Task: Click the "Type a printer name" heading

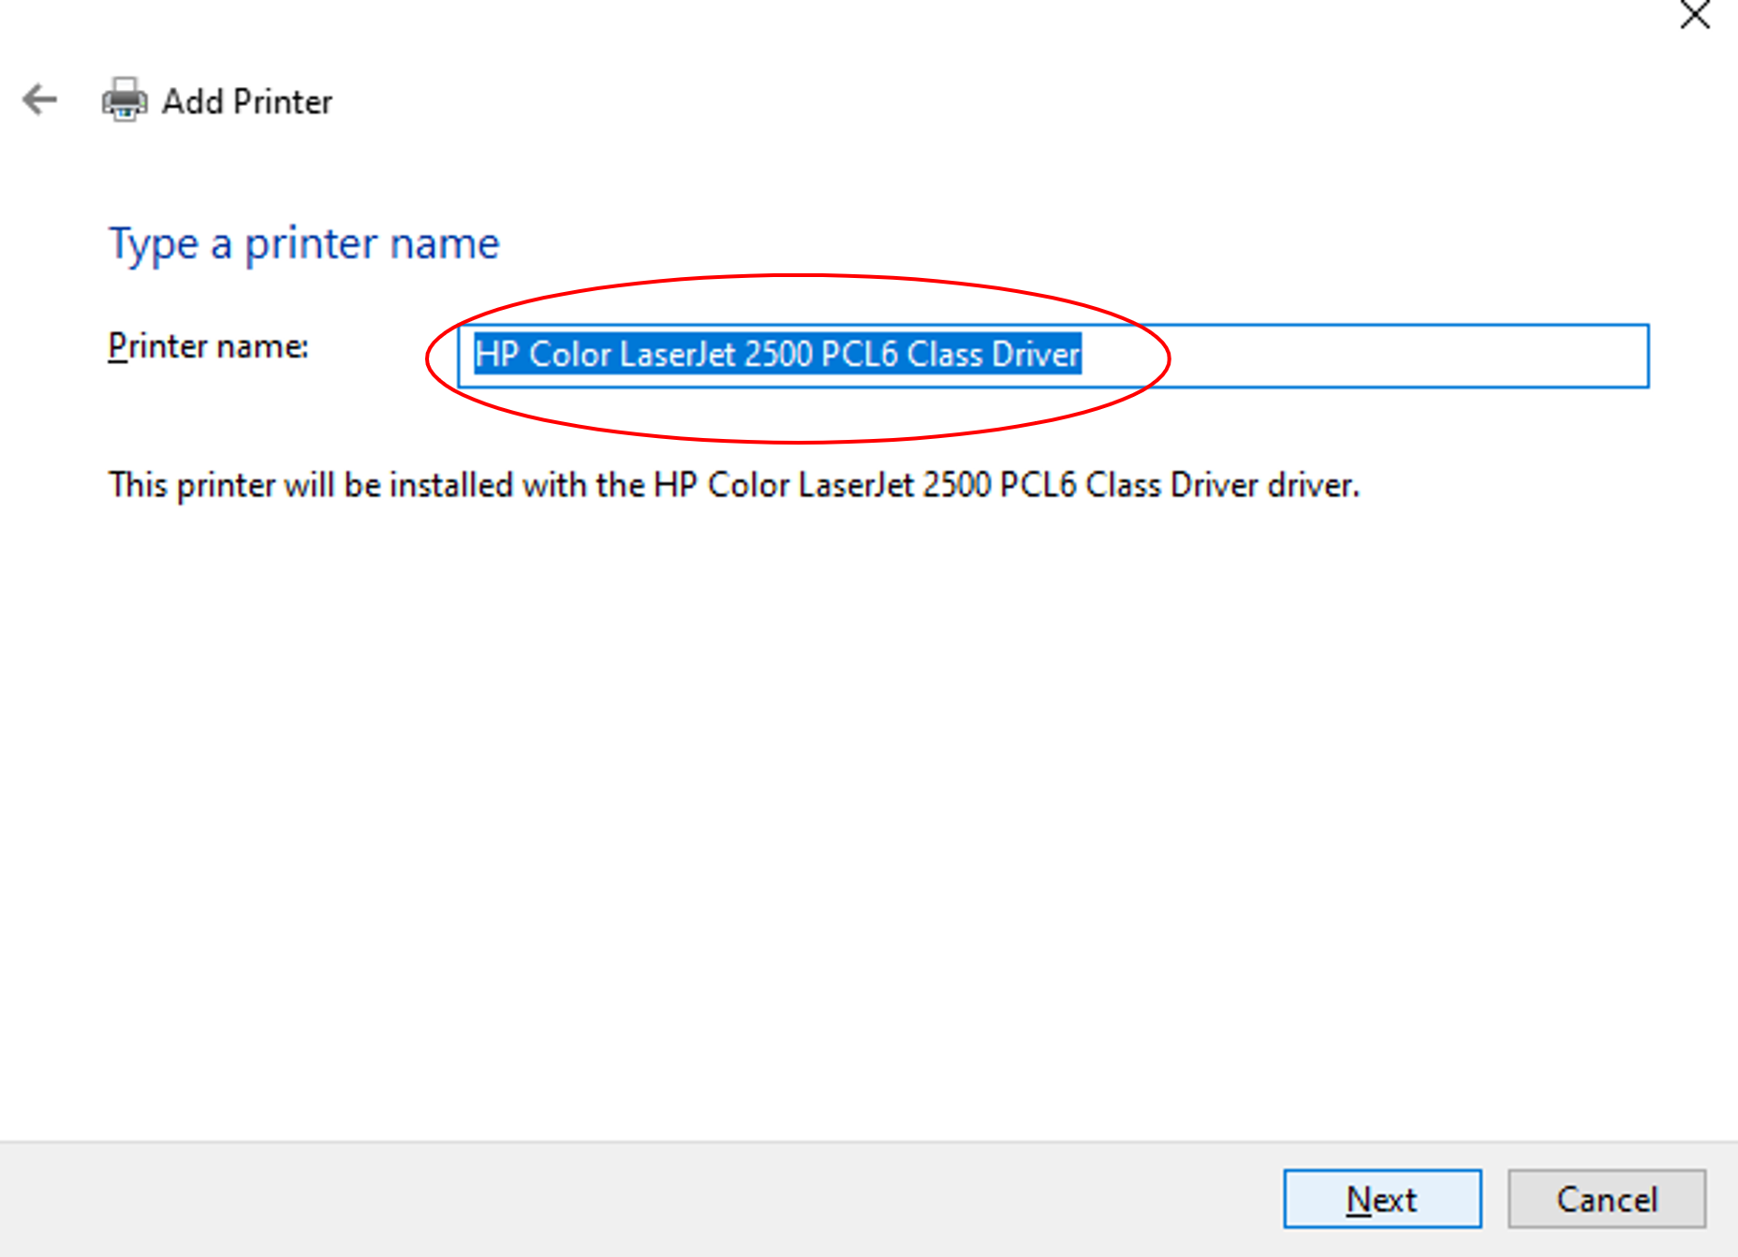Action: pos(304,244)
